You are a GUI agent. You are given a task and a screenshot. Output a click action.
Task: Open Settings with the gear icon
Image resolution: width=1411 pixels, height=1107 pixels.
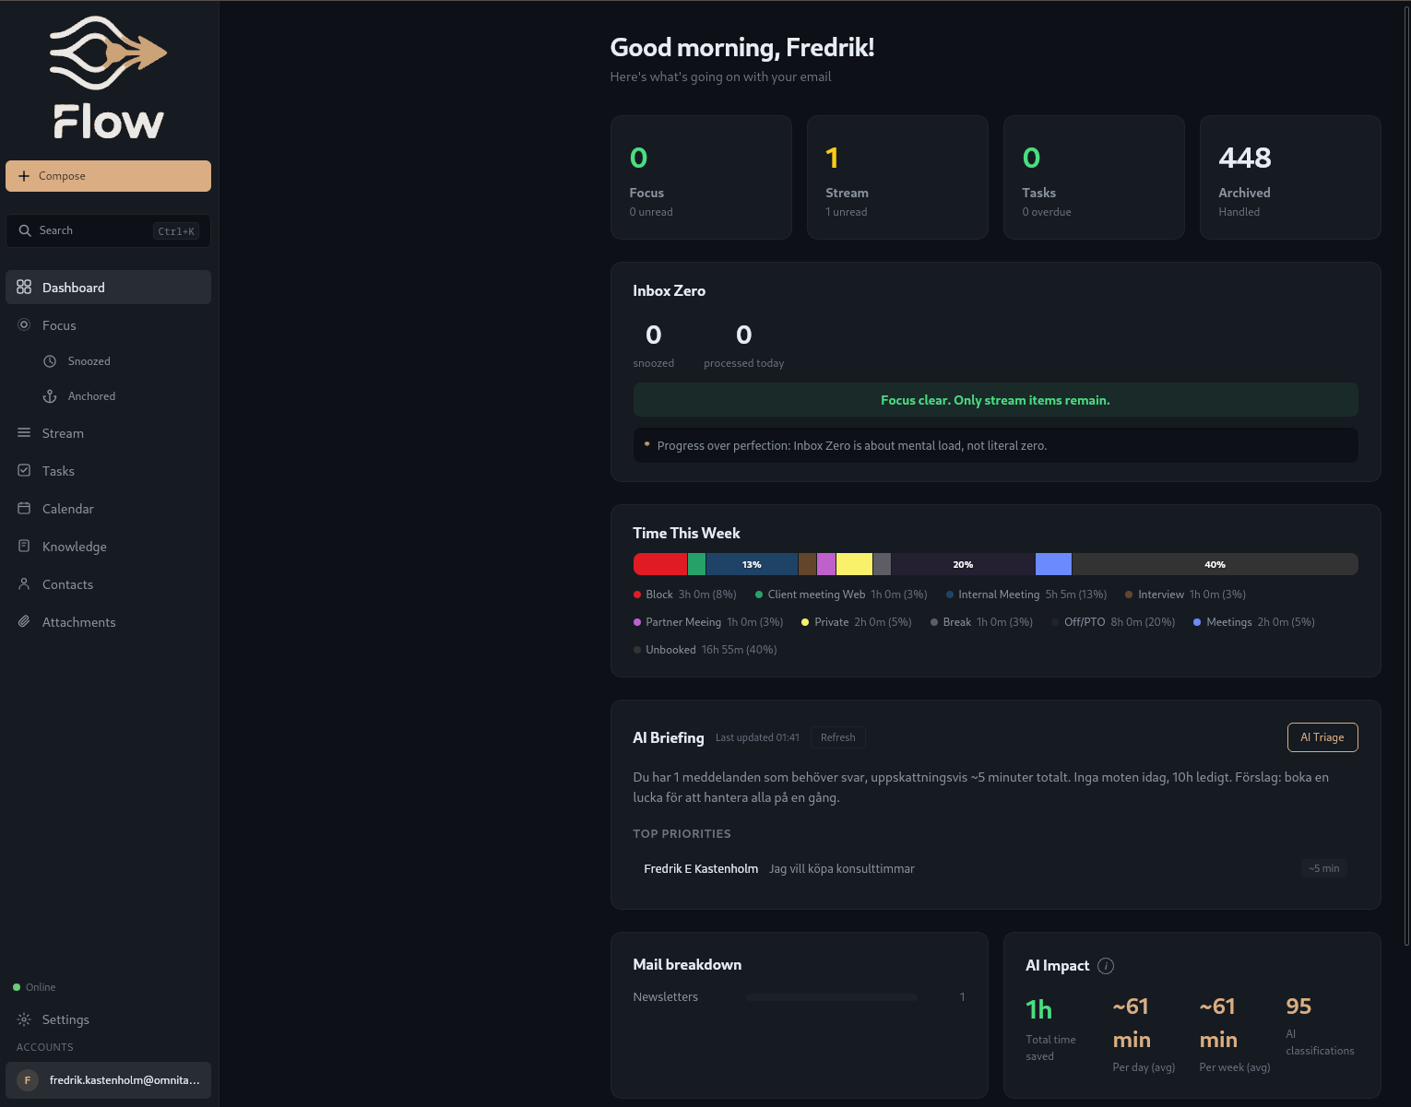(x=24, y=1019)
